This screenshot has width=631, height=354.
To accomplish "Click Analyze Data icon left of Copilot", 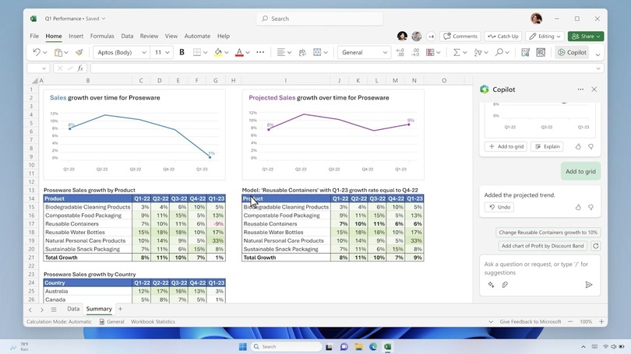I will [x=541, y=52].
